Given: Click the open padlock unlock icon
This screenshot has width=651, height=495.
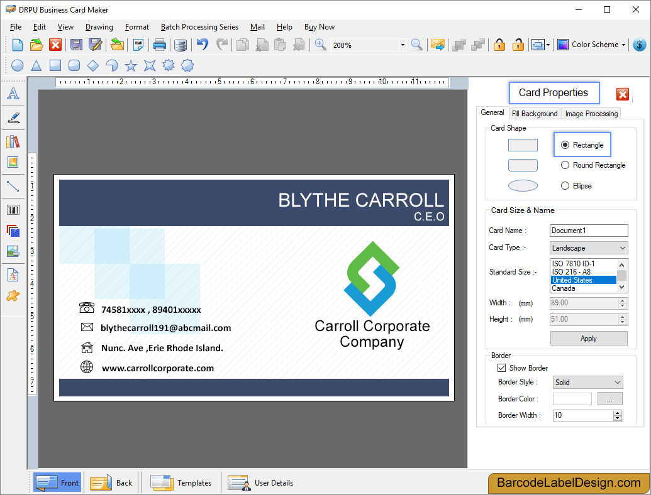Looking at the screenshot, I should click(x=518, y=45).
